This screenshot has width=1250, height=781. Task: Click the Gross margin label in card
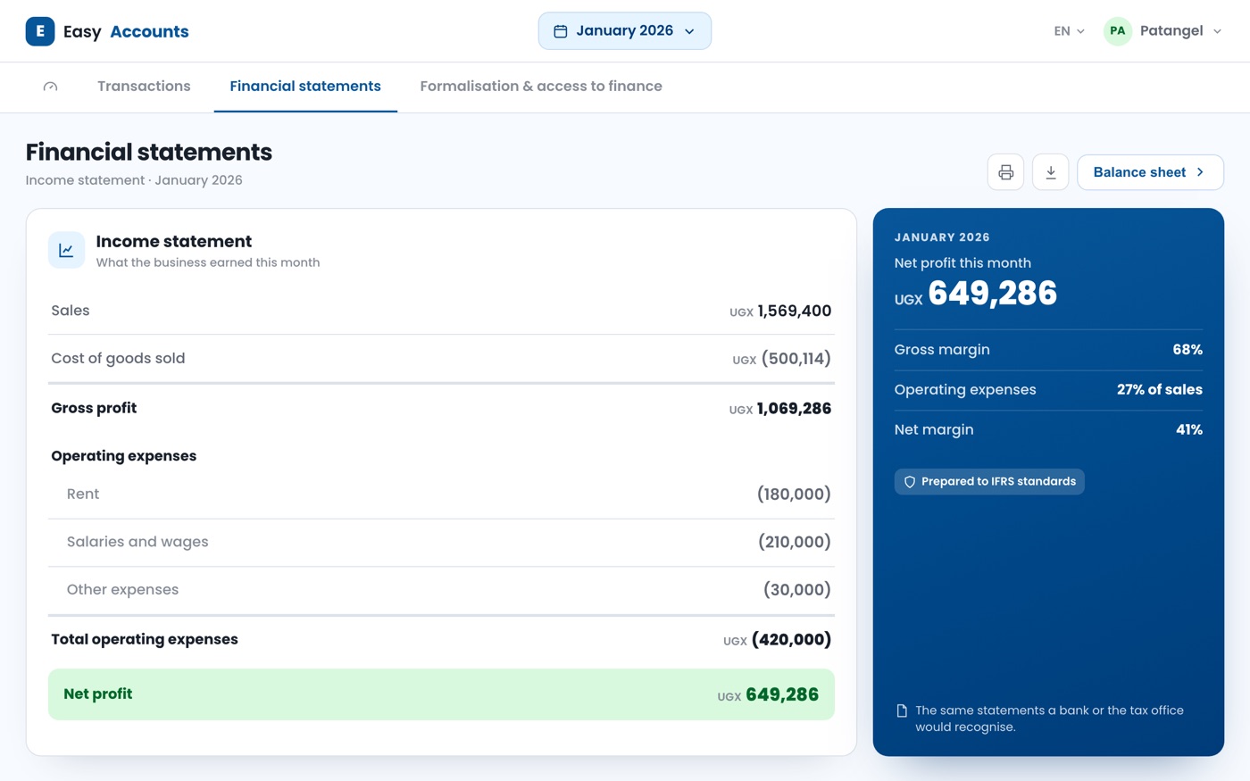[x=942, y=350]
